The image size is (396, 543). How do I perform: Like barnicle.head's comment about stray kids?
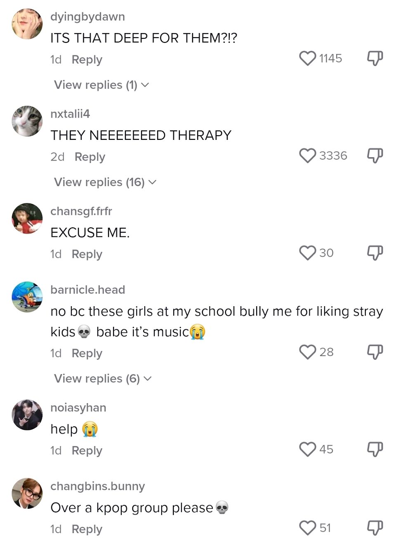(307, 352)
